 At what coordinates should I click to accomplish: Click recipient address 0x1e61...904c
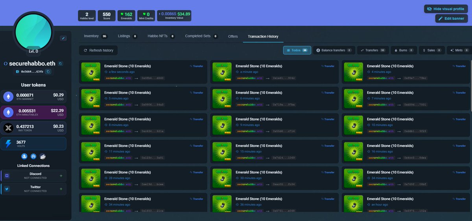coord(284,78)
